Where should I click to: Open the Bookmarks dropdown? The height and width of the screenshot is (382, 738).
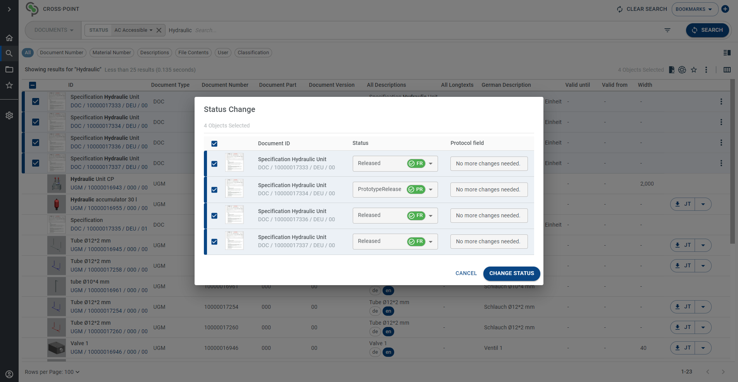click(694, 9)
